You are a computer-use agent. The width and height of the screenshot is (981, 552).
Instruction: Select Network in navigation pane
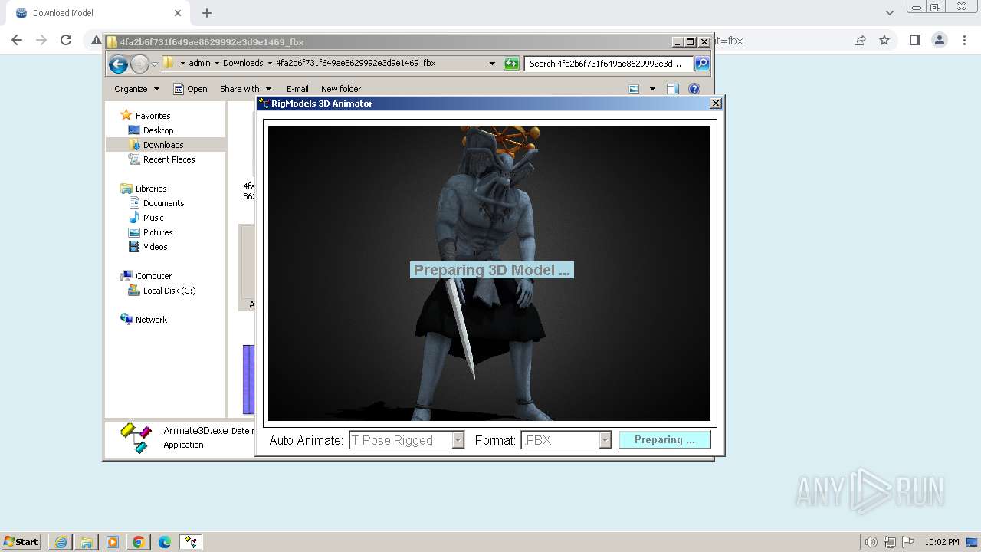coord(151,320)
